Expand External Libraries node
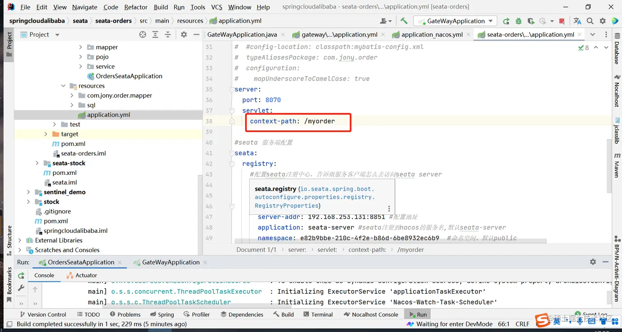This screenshot has height=332, width=622. pos(20,240)
